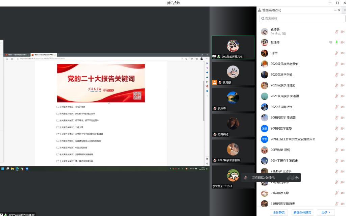Screen dimensions: 346x216
Task: Click 张佳伟's screen sharing icon in list
Action: point(331,42)
